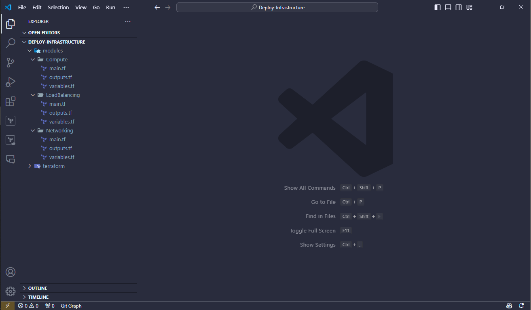Open the Edit menu
This screenshot has height=310, width=531.
point(37,7)
